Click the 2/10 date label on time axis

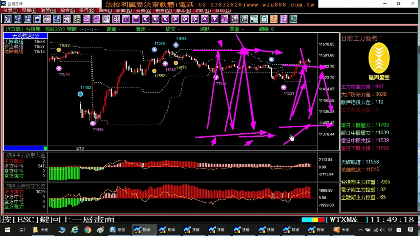pyautogui.click(x=80, y=148)
